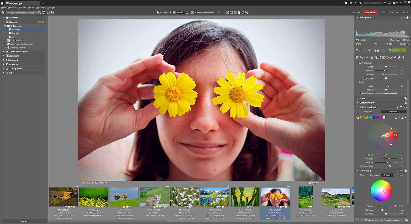Viewport: 411px width, 224px height.
Task: Select the cyan color swatch
Action: (x=371, y=118)
